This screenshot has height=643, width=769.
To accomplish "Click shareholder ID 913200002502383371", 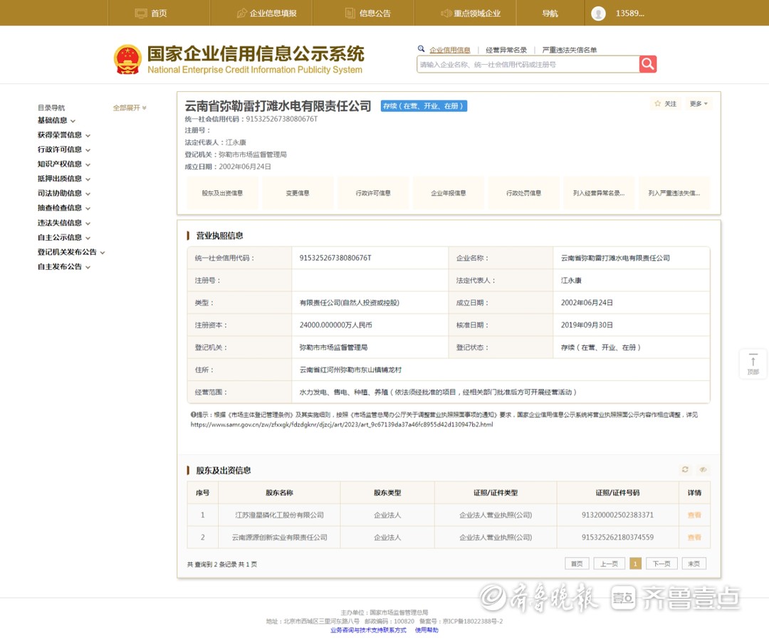I will pos(617,515).
